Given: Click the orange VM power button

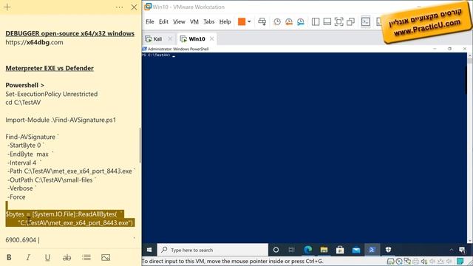Looking at the screenshot, I should 242,21.
